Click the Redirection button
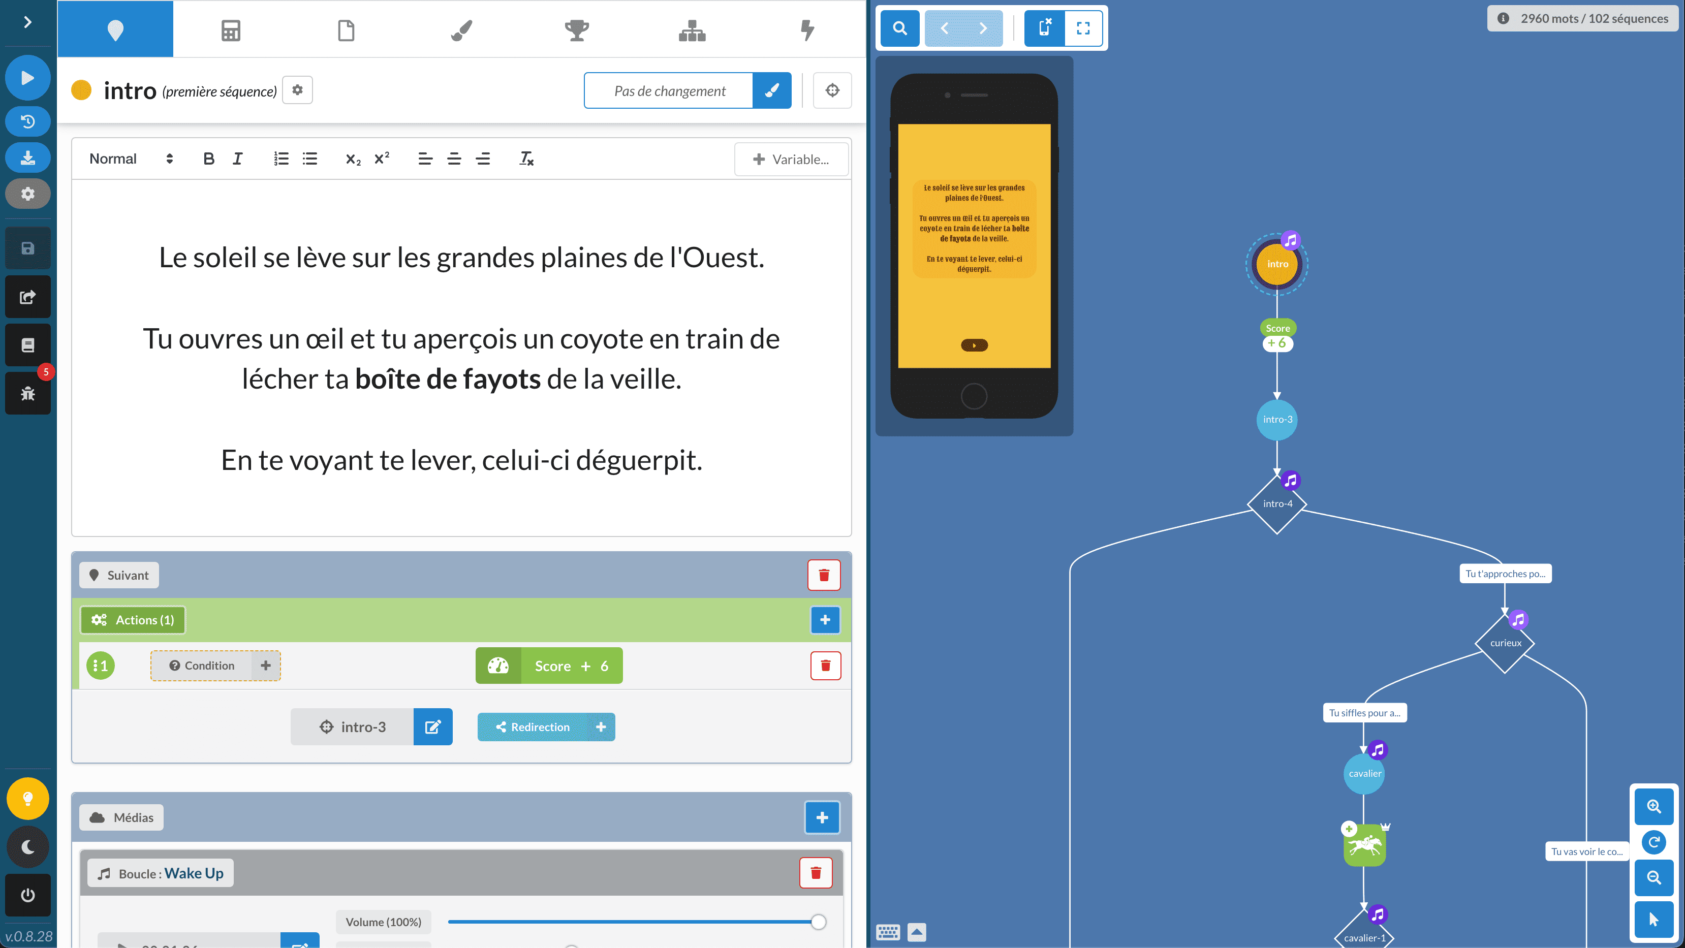 click(x=534, y=727)
